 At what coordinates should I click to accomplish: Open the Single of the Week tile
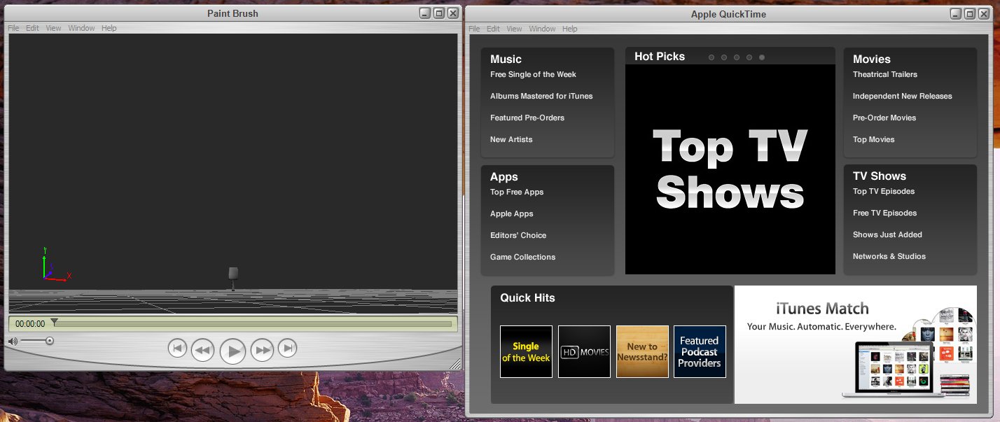[526, 351]
